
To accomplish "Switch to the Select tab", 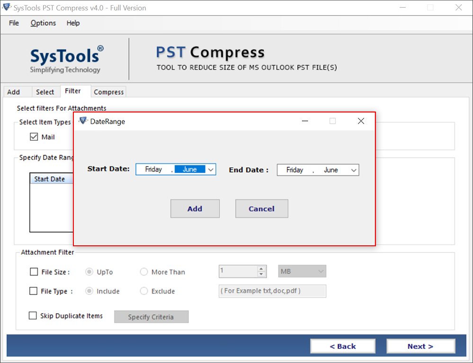I will [45, 92].
